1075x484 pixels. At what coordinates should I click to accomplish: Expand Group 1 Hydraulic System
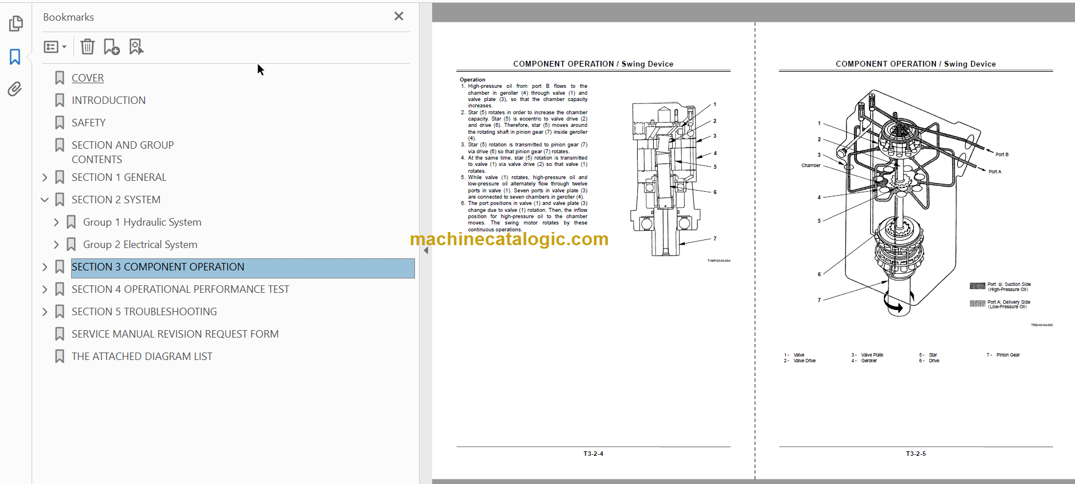tap(56, 222)
